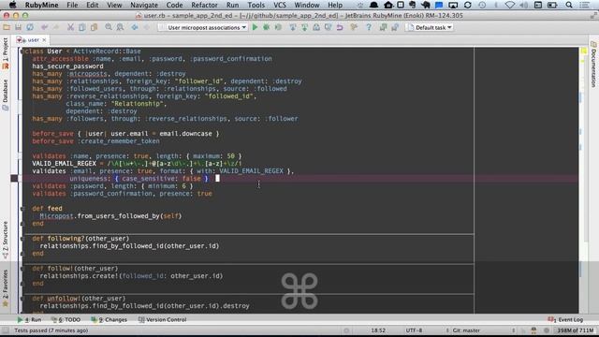Viewport: 599px width, 337px height.
Task: Collapse the def following? method fold
Action: pos(22,239)
